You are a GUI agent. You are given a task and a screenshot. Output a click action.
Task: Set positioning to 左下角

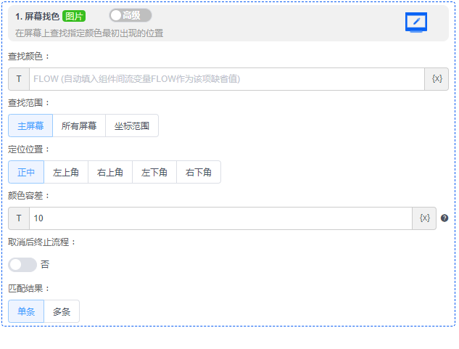coord(154,172)
